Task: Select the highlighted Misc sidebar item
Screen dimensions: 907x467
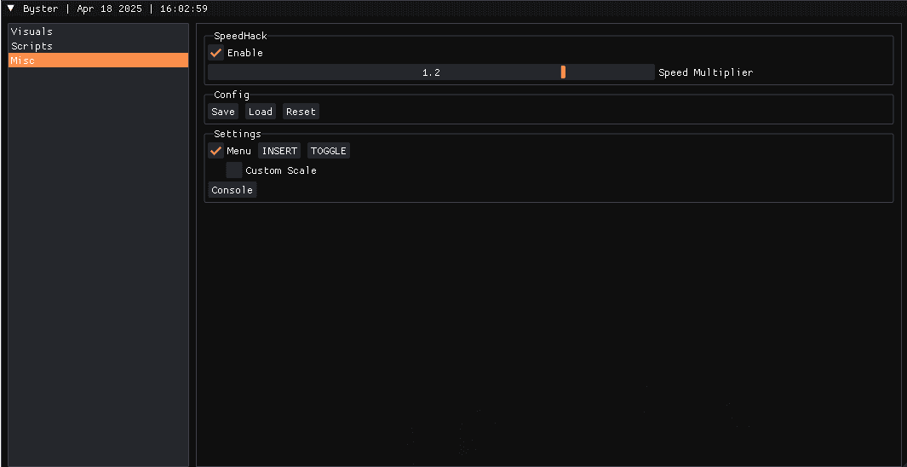Action: tap(98, 61)
